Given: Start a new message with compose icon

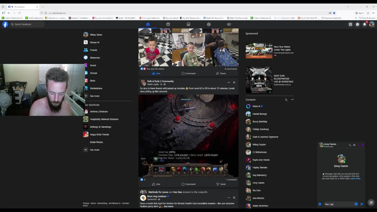Looking at the screenshot, I should 371,203.
